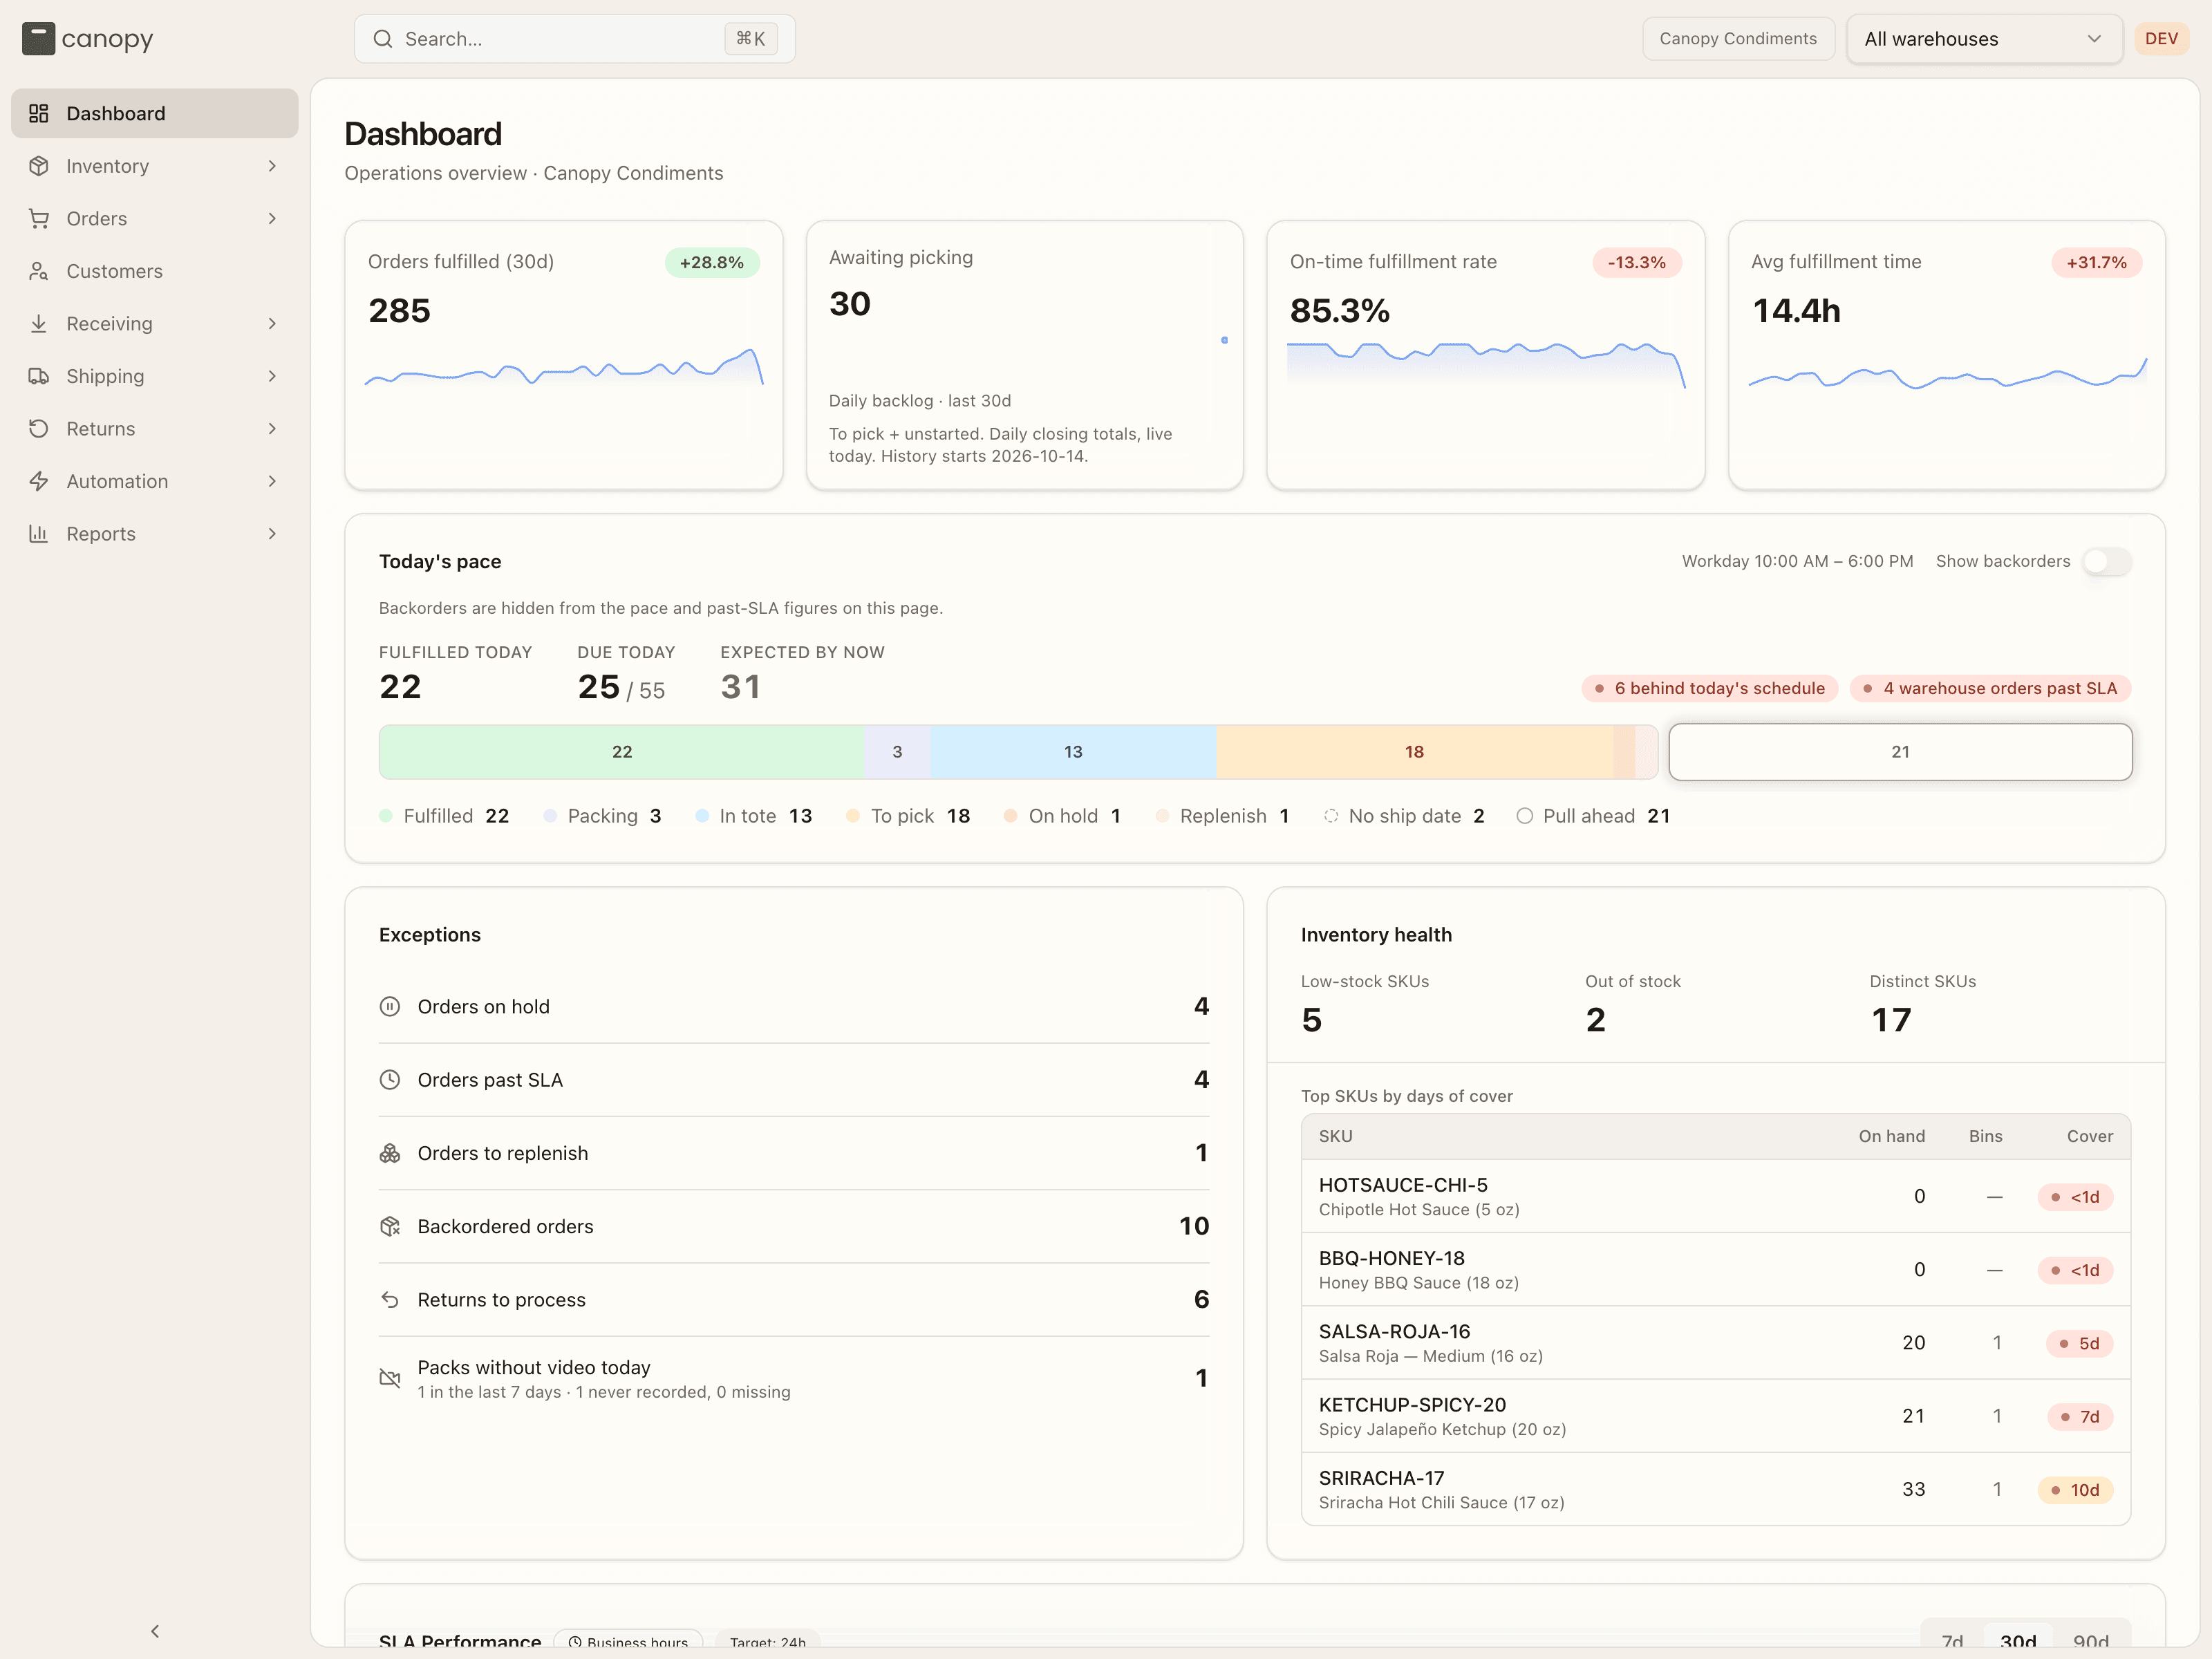Click the Orders past SLA clock icon
Image resolution: width=2212 pixels, height=1659 pixels.
[390, 1079]
